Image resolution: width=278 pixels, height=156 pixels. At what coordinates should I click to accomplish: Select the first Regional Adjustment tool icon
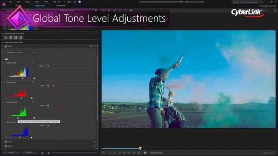pos(6,38)
